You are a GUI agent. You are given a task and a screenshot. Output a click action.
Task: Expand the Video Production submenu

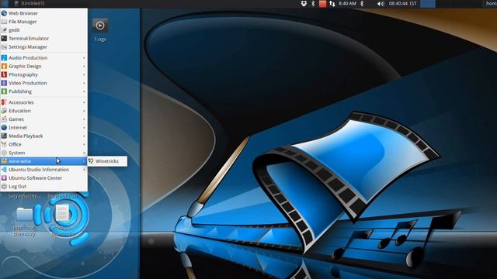[x=43, y=83]
